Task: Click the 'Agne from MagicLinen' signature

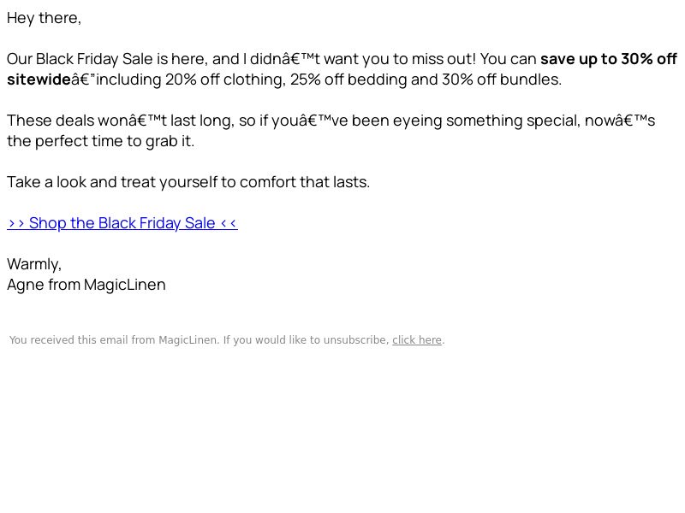Action: [x=86, y=285]
